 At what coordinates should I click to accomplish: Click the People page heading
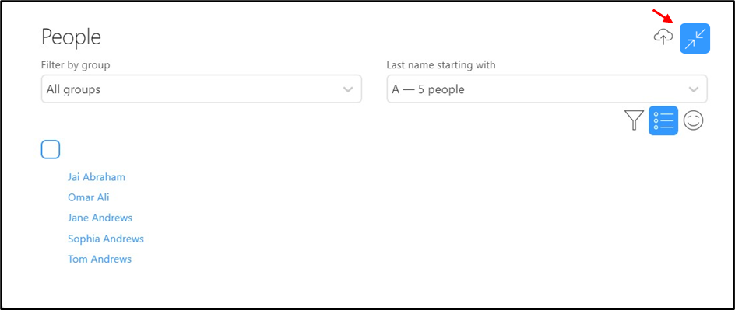(x=72, y=37)
